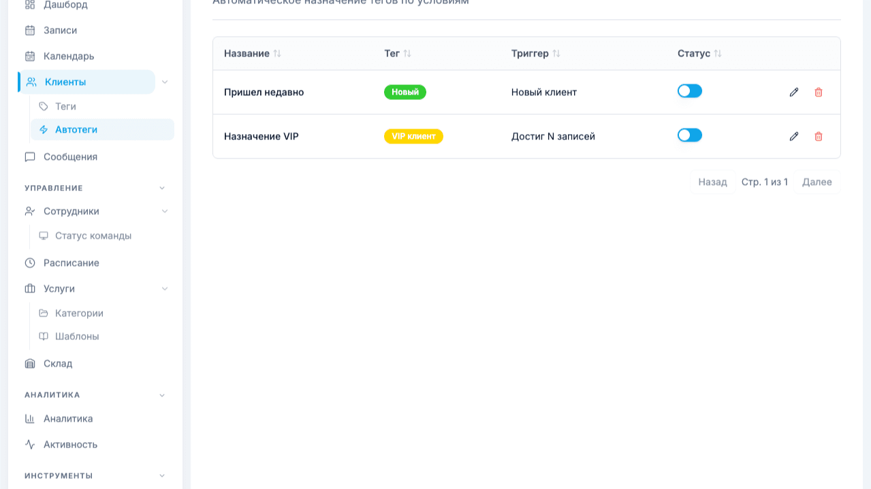Screen dimensions: 871x489
Task: Collapse the Услуги section chevron
Action: 163,288
